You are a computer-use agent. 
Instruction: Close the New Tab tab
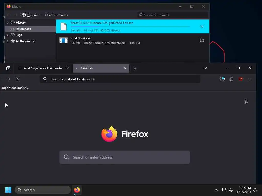pos(125,68)
